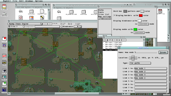Viewport: 171px width, 96px height.
Task: Open the Options menu
Action: [x=39, y=1]
